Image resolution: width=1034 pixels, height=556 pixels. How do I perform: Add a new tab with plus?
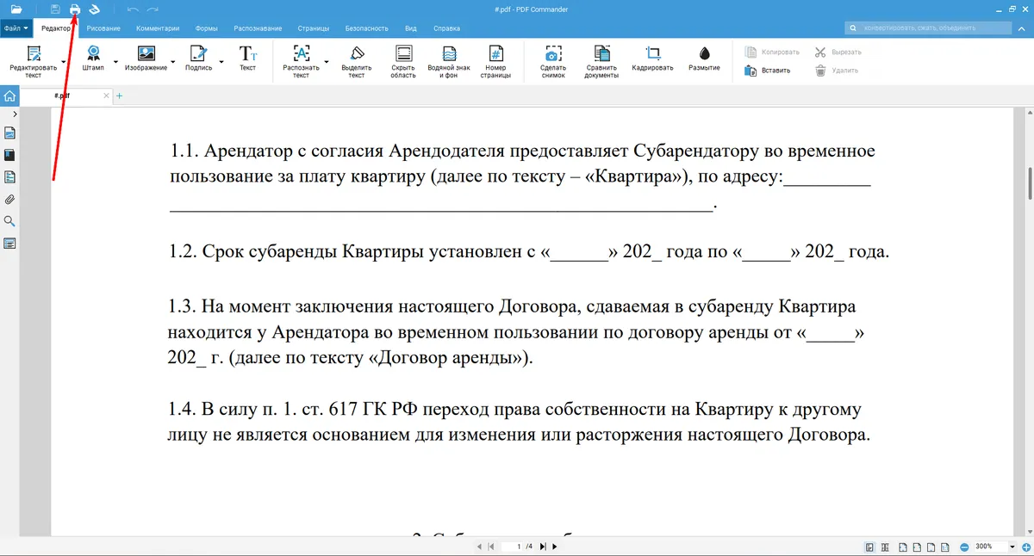[119, 96]
